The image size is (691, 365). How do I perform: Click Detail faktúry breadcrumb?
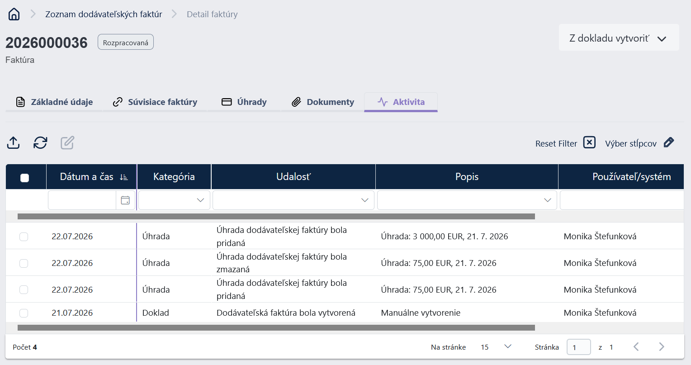coord(212,14)
